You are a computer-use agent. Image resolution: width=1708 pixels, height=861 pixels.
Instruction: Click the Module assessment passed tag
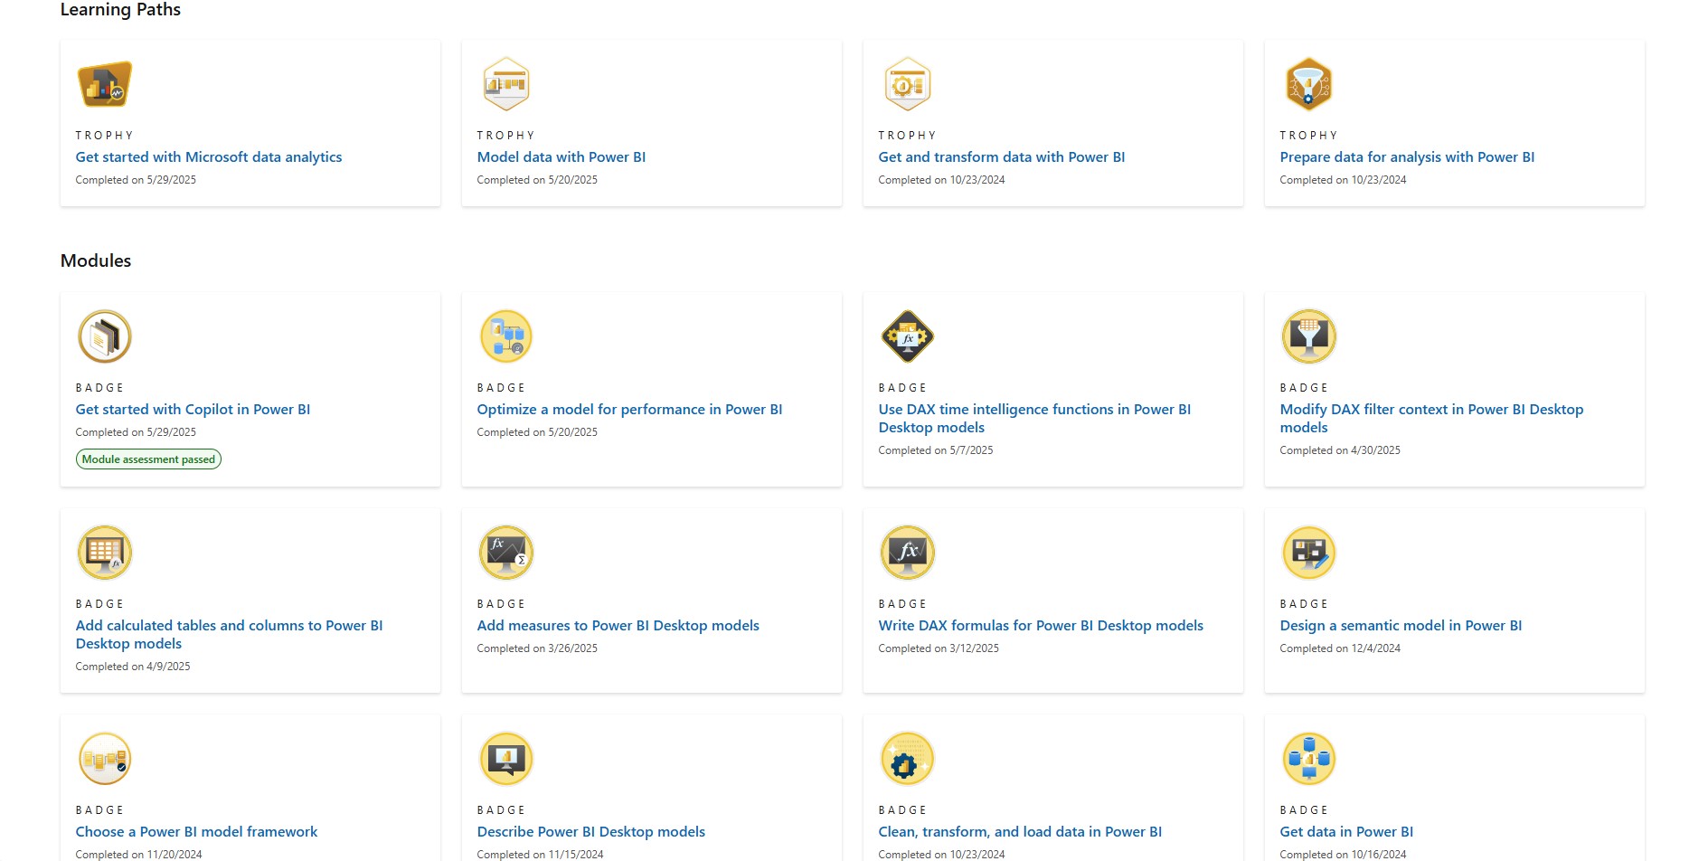pyautogui.click(x=148, y=459)
